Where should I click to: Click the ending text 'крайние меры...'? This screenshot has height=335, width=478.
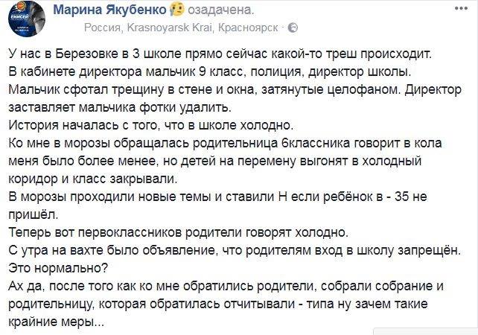point(56,322)
